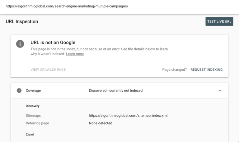Click the URL Inspection page title
239x142 pixels.
tap(22, 22)
